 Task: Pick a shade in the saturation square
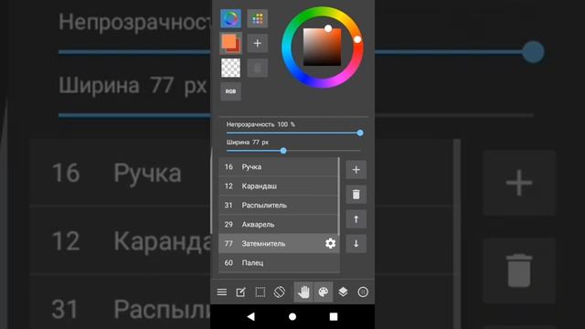(322, 47)
